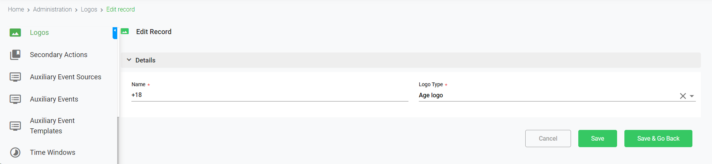
Task: Focus the Name input field
Action: coord(269,95)
